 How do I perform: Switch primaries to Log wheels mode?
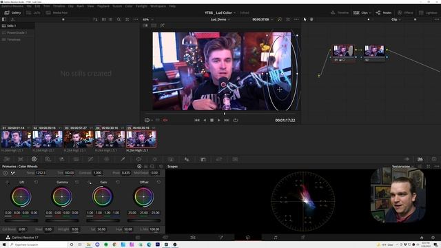click(x=152, y=167)
